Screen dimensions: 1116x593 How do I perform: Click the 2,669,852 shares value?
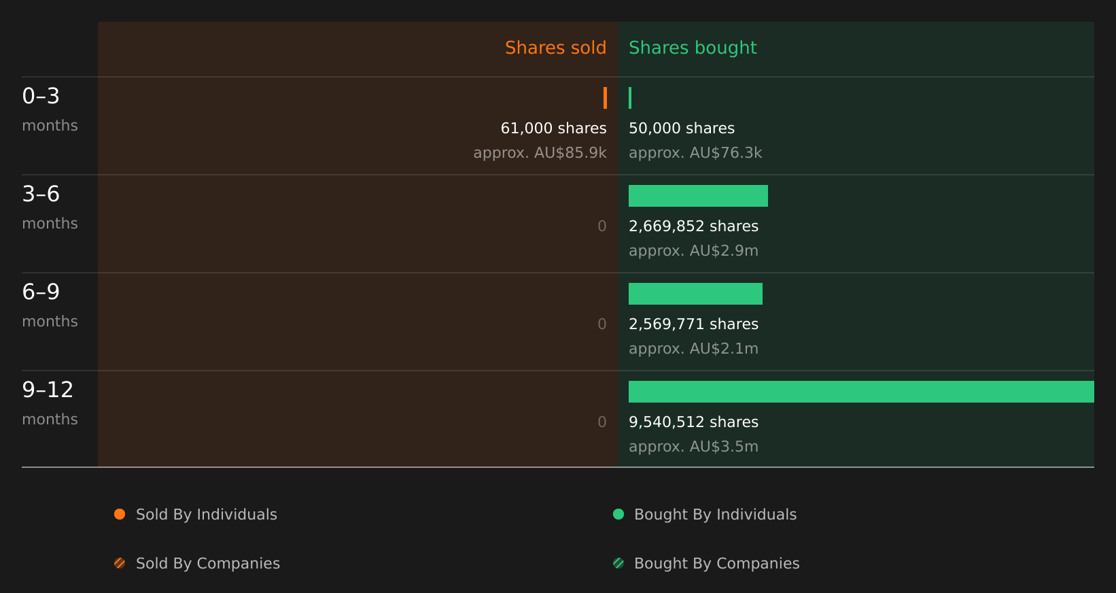tap(693, 226)
